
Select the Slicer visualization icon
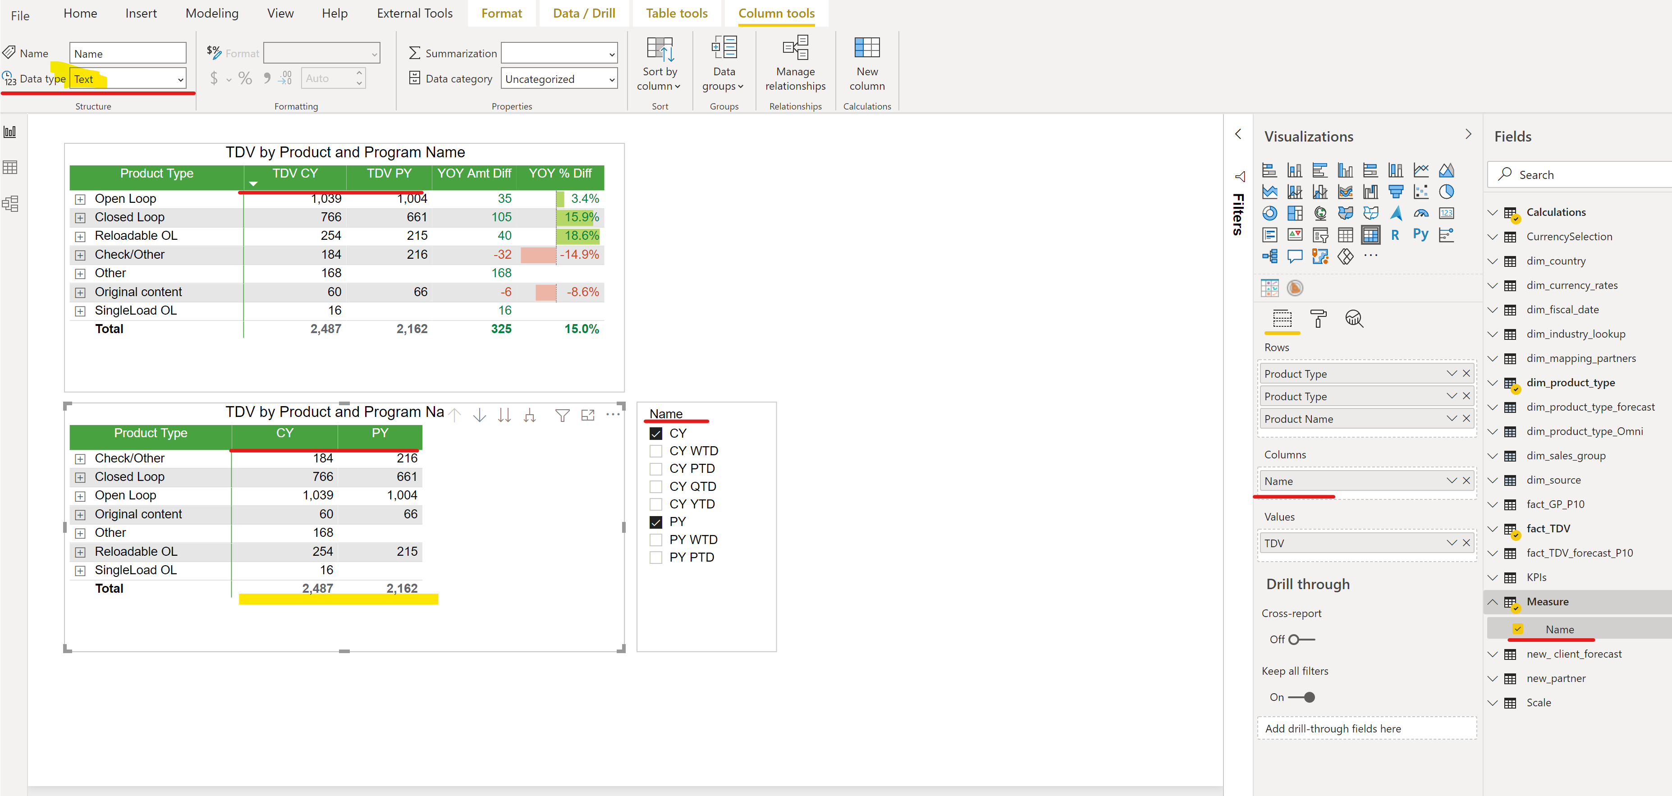[x=1320, y=235]
